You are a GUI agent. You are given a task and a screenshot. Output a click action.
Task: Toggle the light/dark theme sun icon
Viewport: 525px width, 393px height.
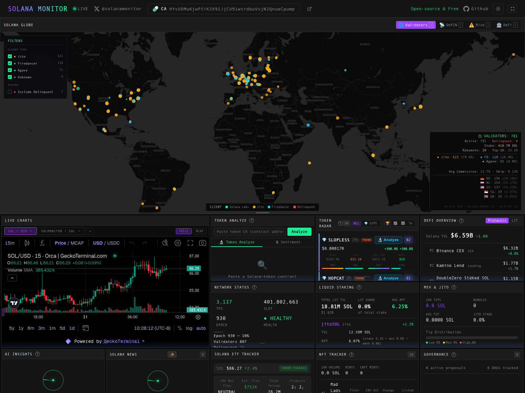[x=498, y=9]
